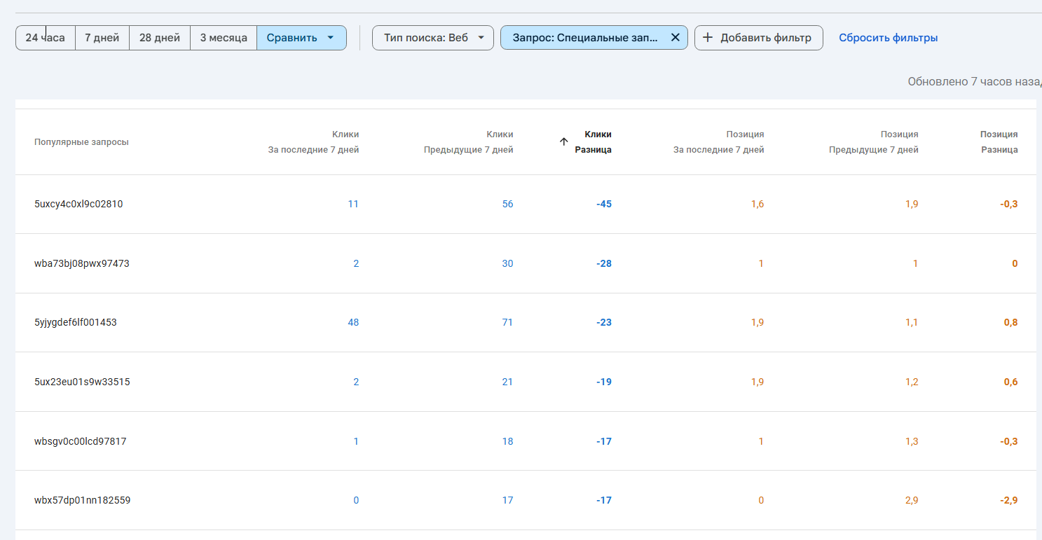Remove the Запрос filter with the X icon
The image size is (1042, 540).
(675, 38)
